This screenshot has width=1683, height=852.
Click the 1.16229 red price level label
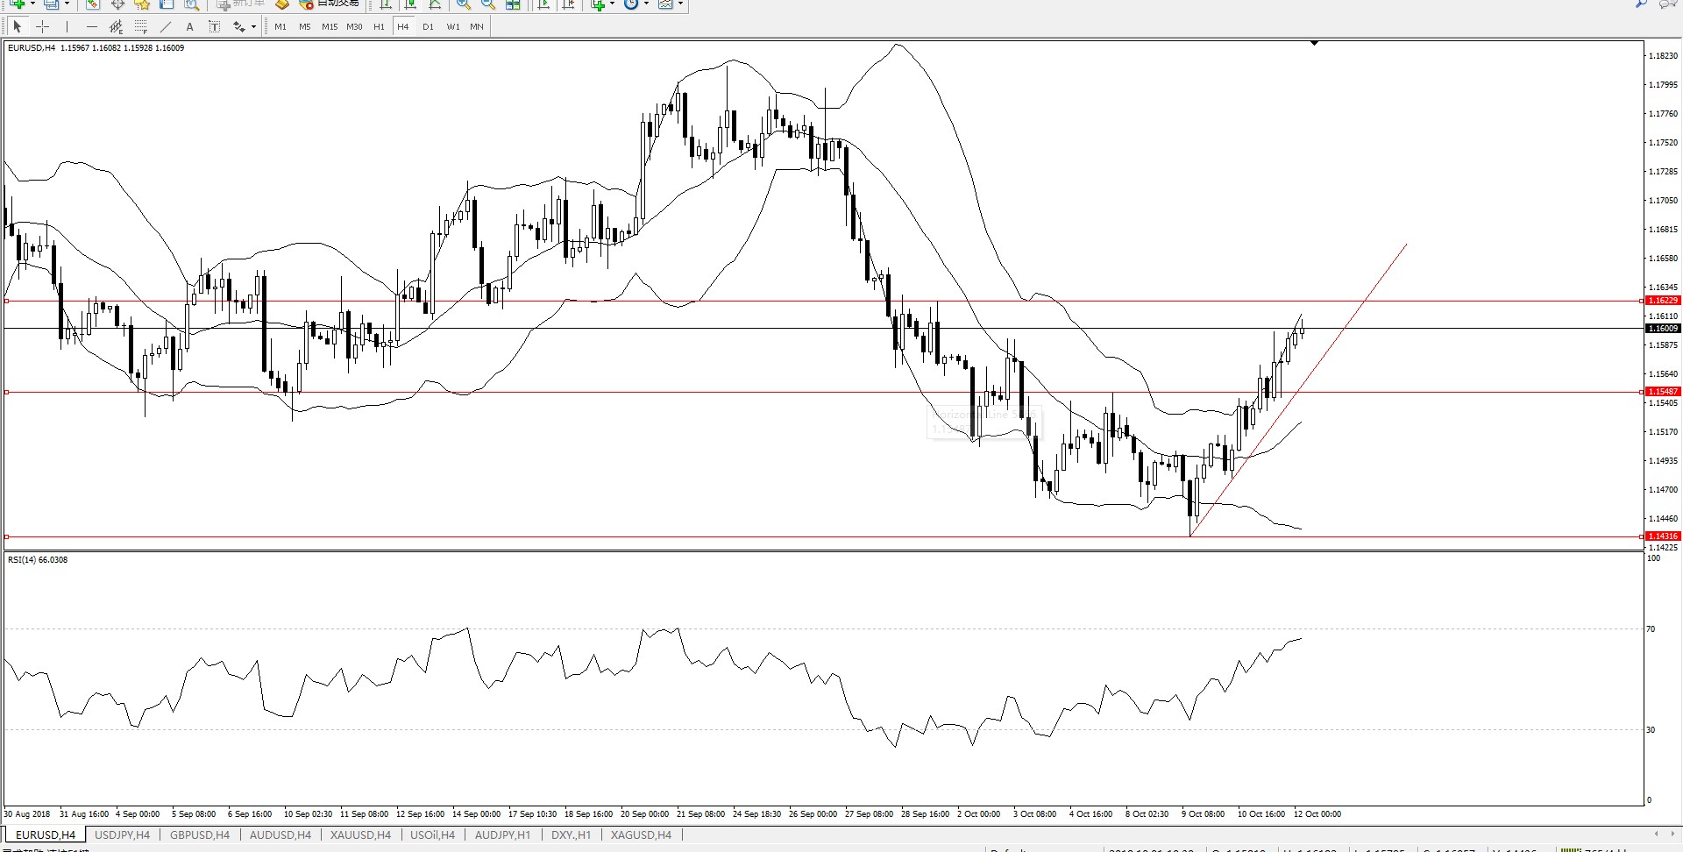1663,301
